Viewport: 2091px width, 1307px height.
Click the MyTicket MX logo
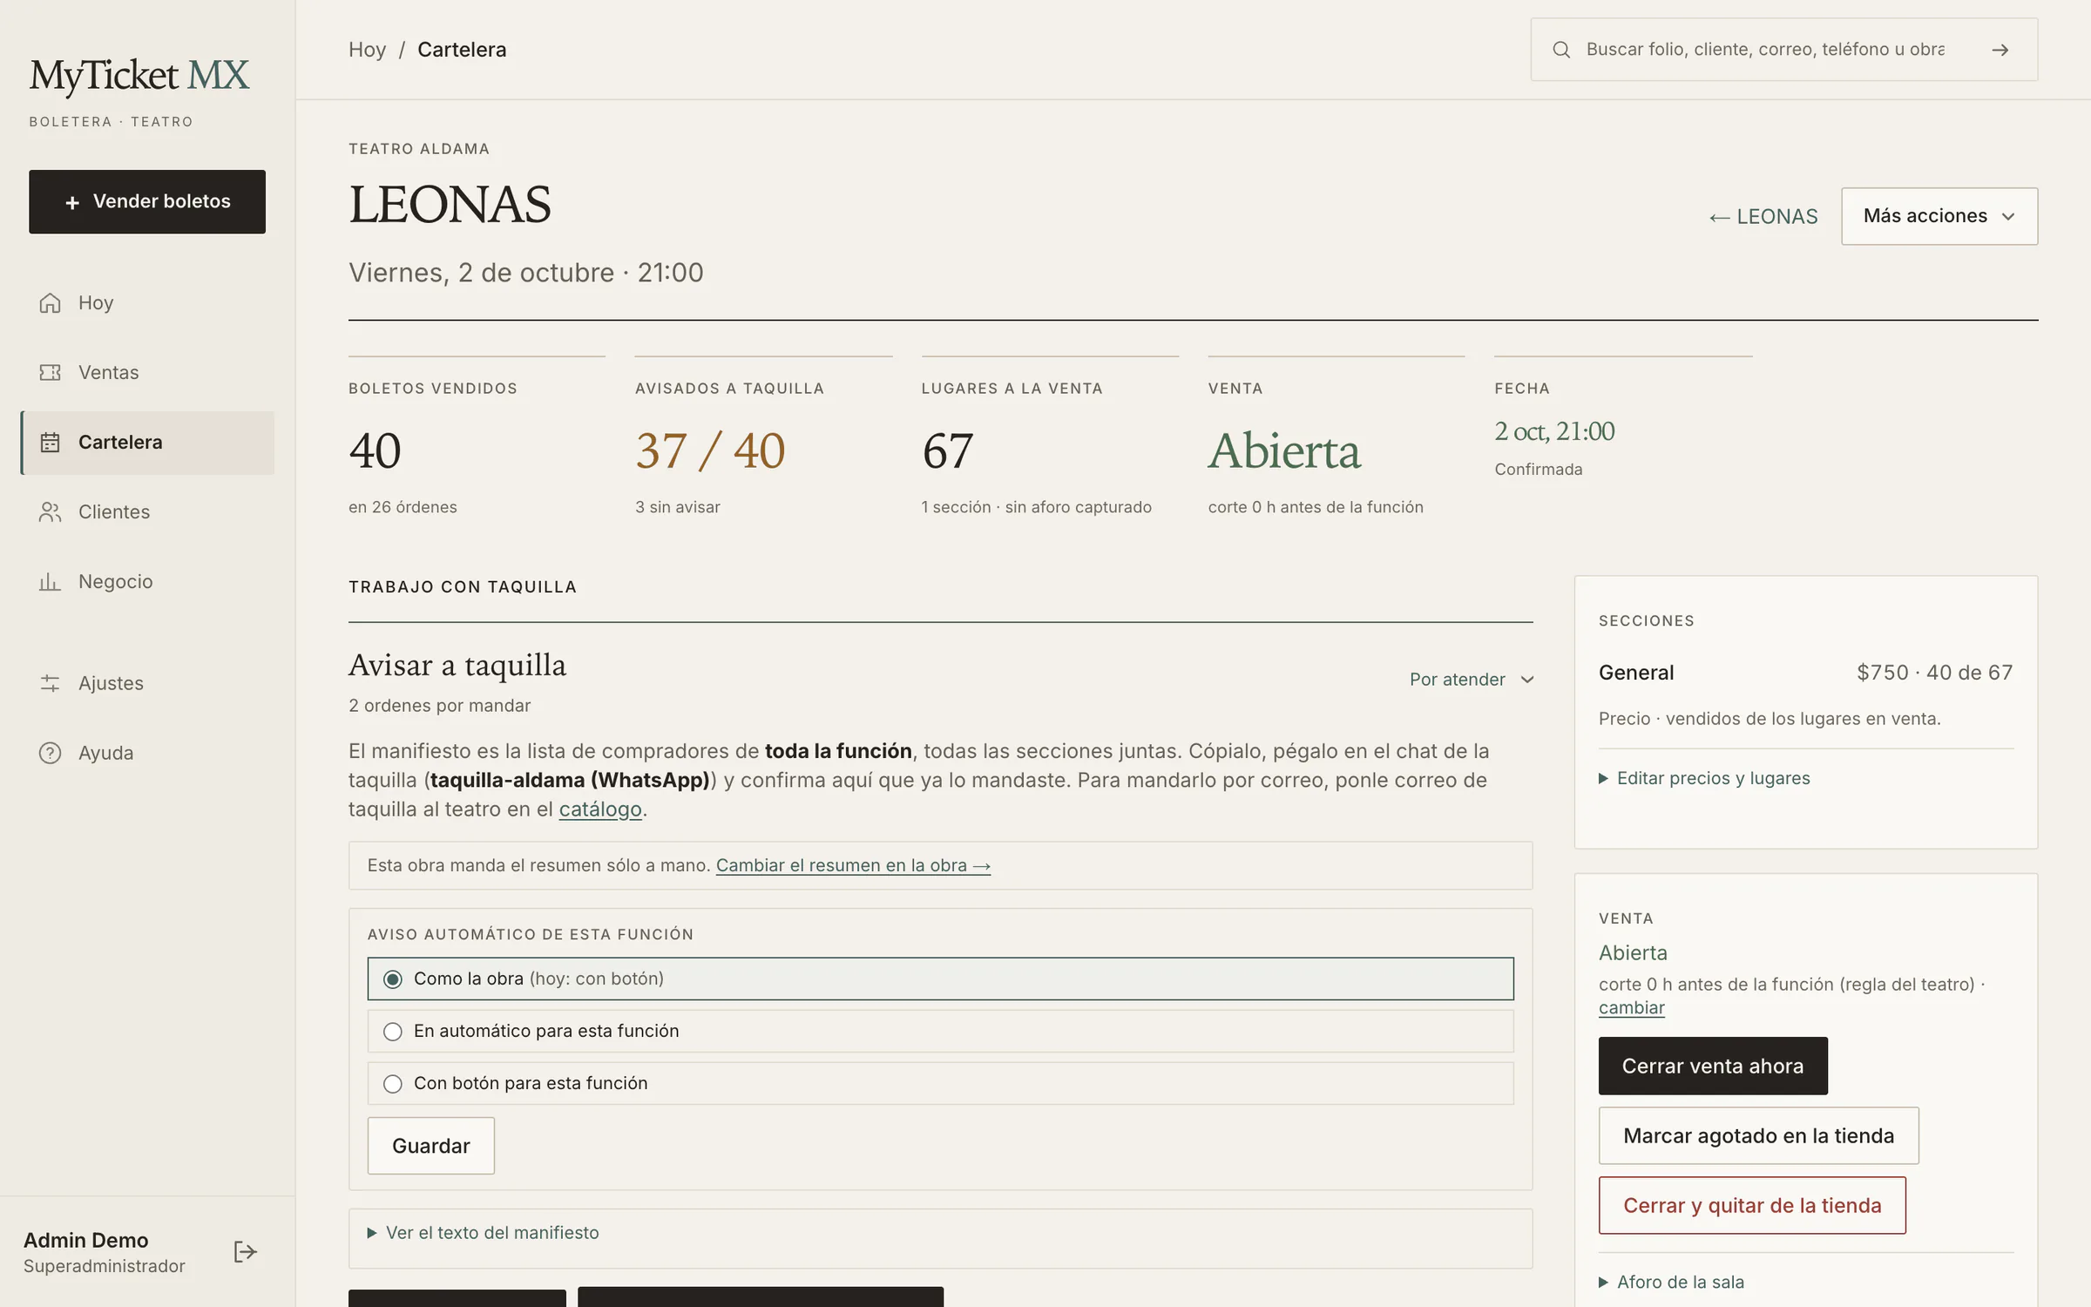(x=139, y=76)
